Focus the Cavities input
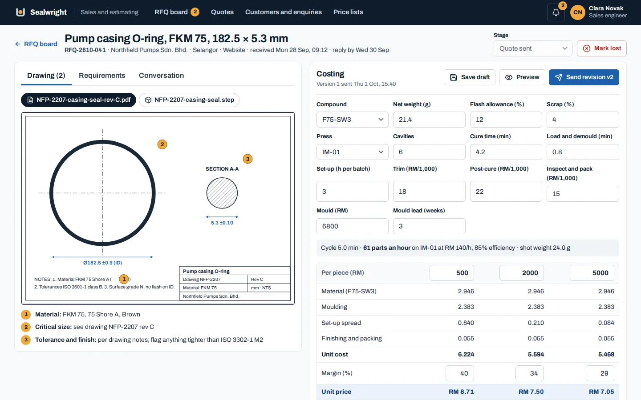This screenshot has height=400, width=641. pyautogui.click(x=429, y=152)
